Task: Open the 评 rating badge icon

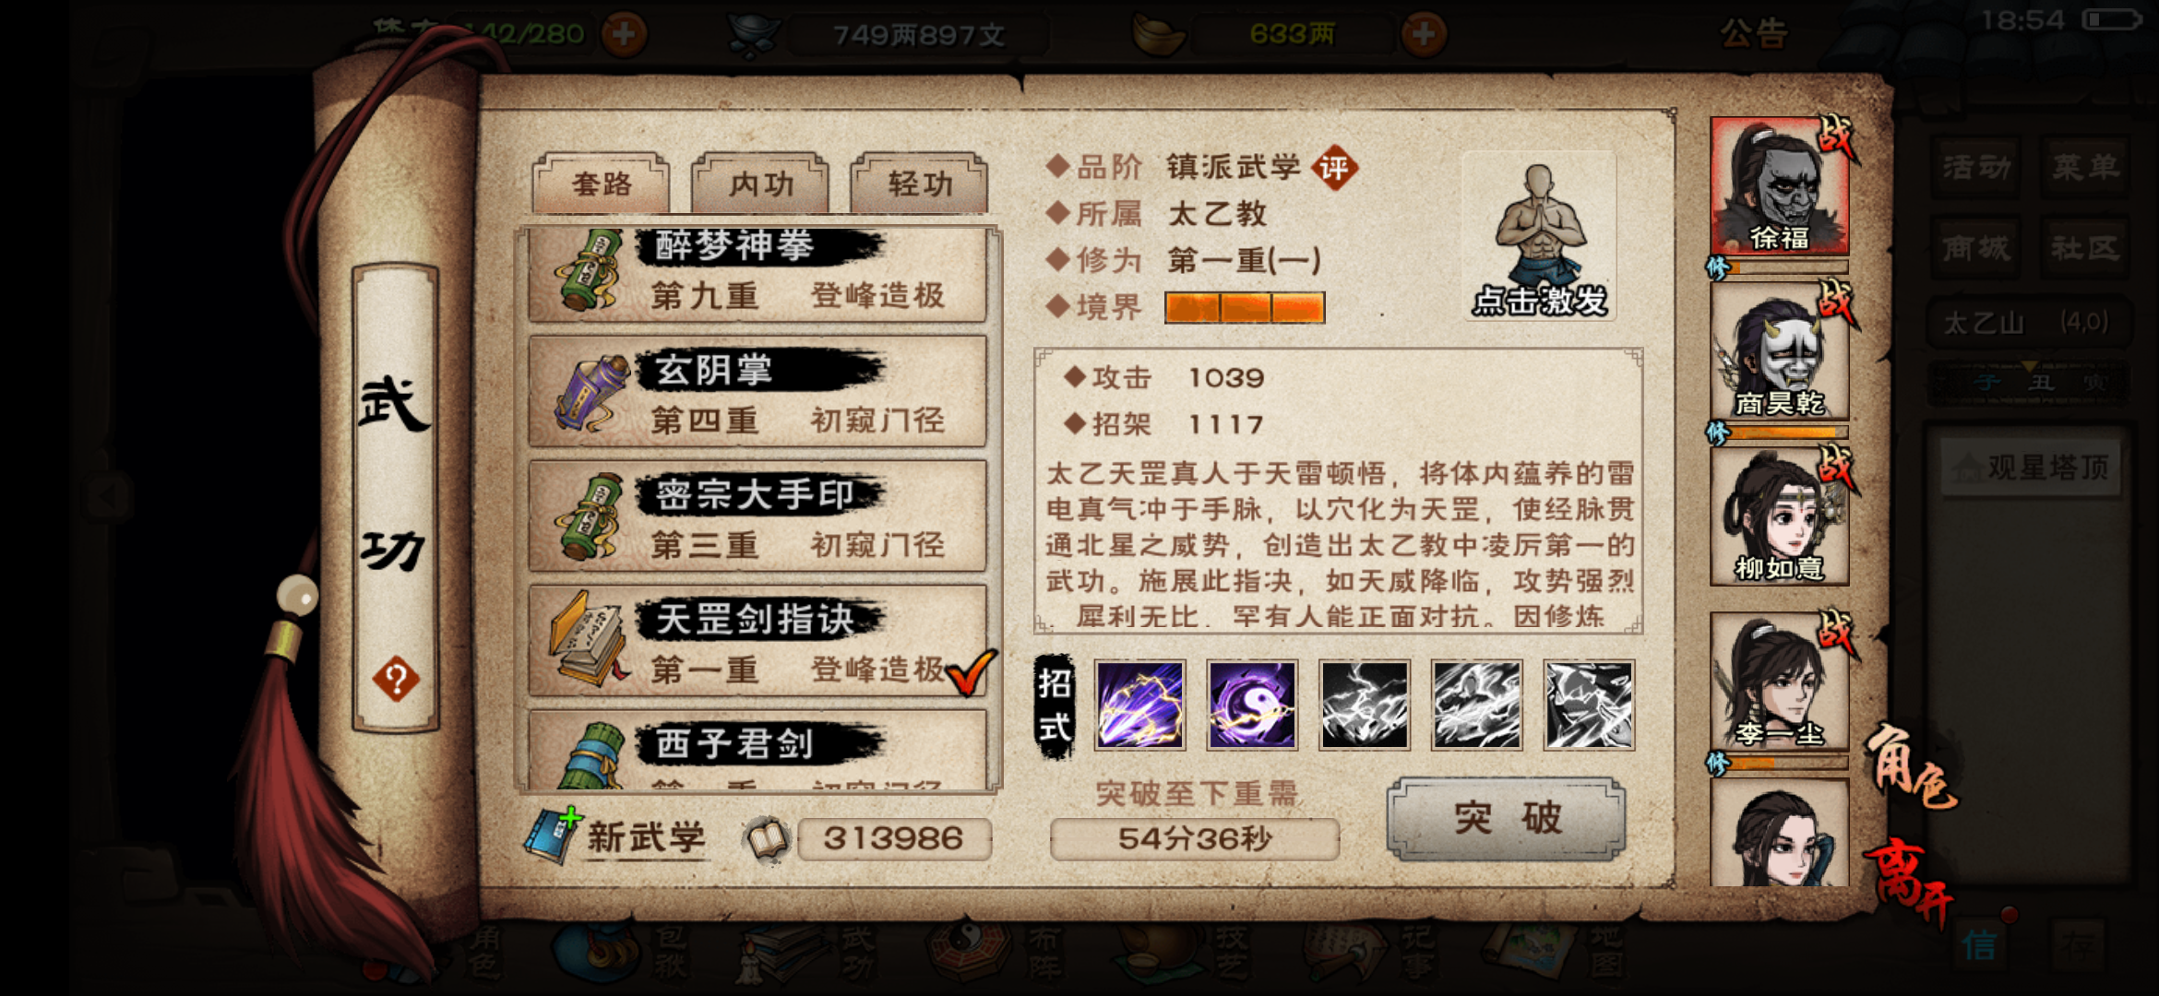Action: [x=1333, y=168]
